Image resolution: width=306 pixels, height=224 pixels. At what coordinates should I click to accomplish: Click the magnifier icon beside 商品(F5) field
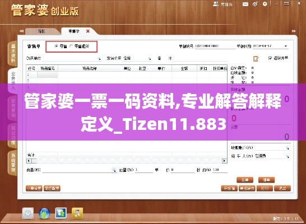coord(114,170)
